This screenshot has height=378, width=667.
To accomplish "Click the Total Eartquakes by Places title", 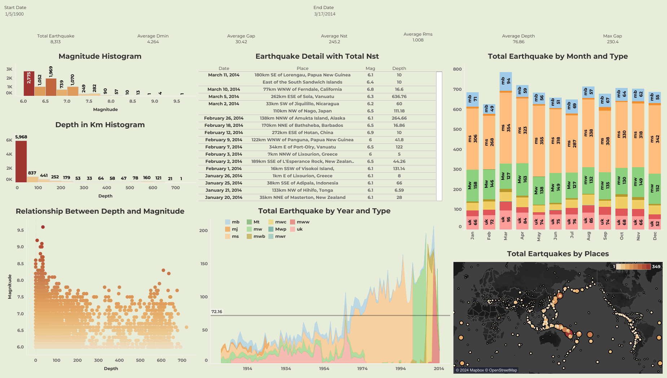I will [558, 254].
